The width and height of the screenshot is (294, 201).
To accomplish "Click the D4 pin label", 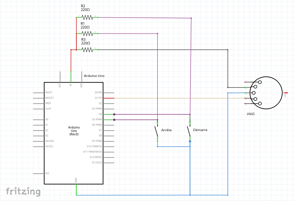I will [101, 114].
